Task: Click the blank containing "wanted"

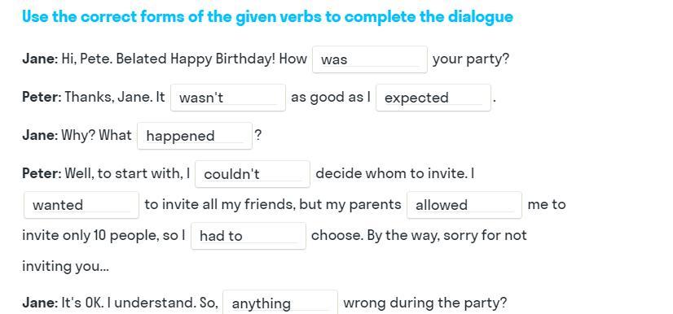Action: click(81, 205)
